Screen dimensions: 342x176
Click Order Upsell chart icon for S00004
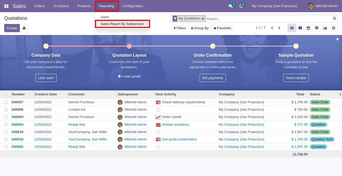(158, 117)
